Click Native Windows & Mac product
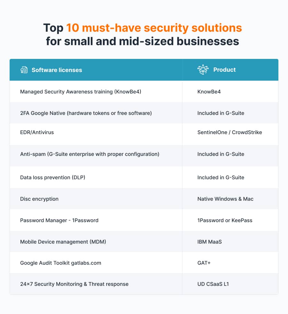Screen dimensions: 288x314 (225, 199)
